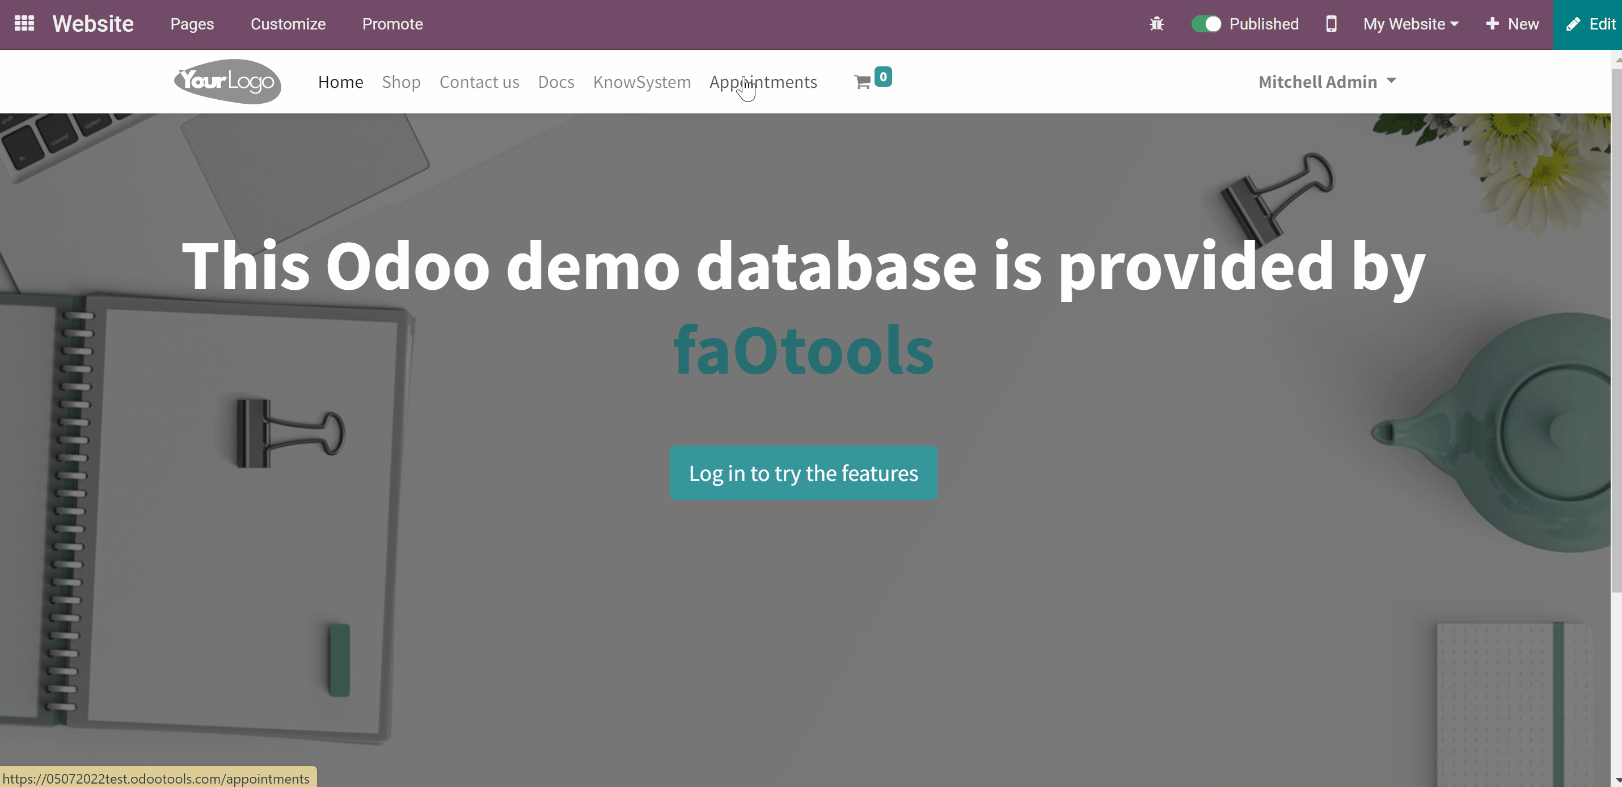Navigate to Contact us
The image size is (1622, 787).
[479, 82]
